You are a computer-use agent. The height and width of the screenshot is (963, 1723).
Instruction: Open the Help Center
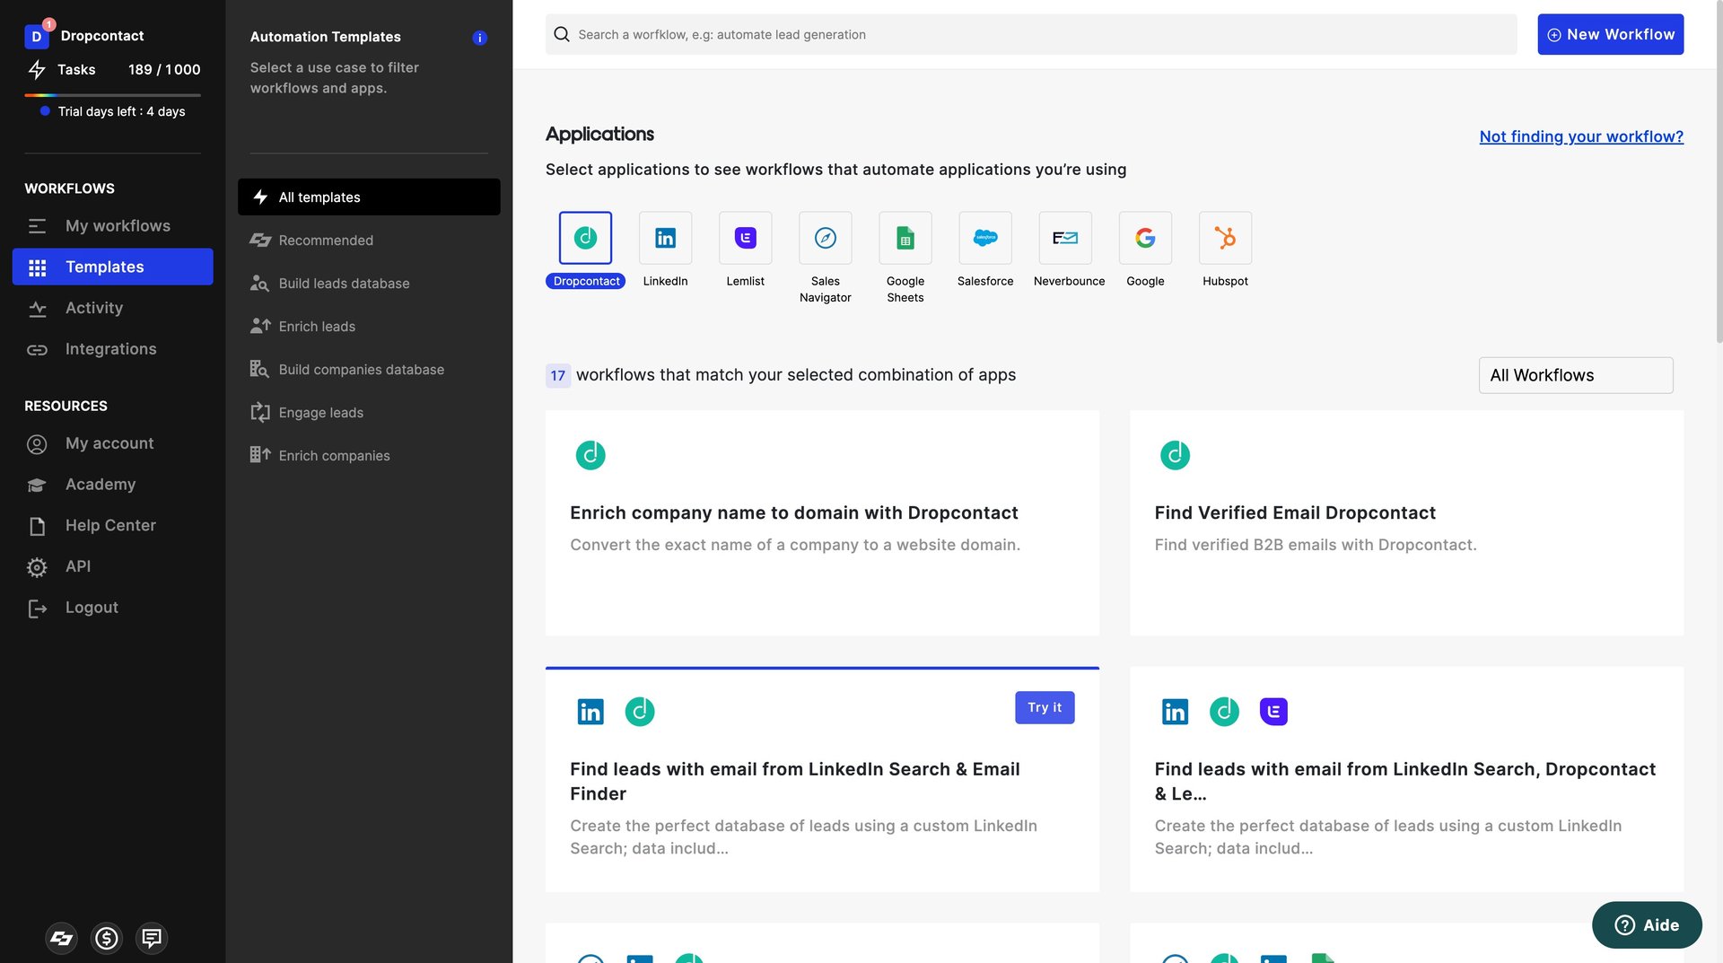(x=113, y=526)
